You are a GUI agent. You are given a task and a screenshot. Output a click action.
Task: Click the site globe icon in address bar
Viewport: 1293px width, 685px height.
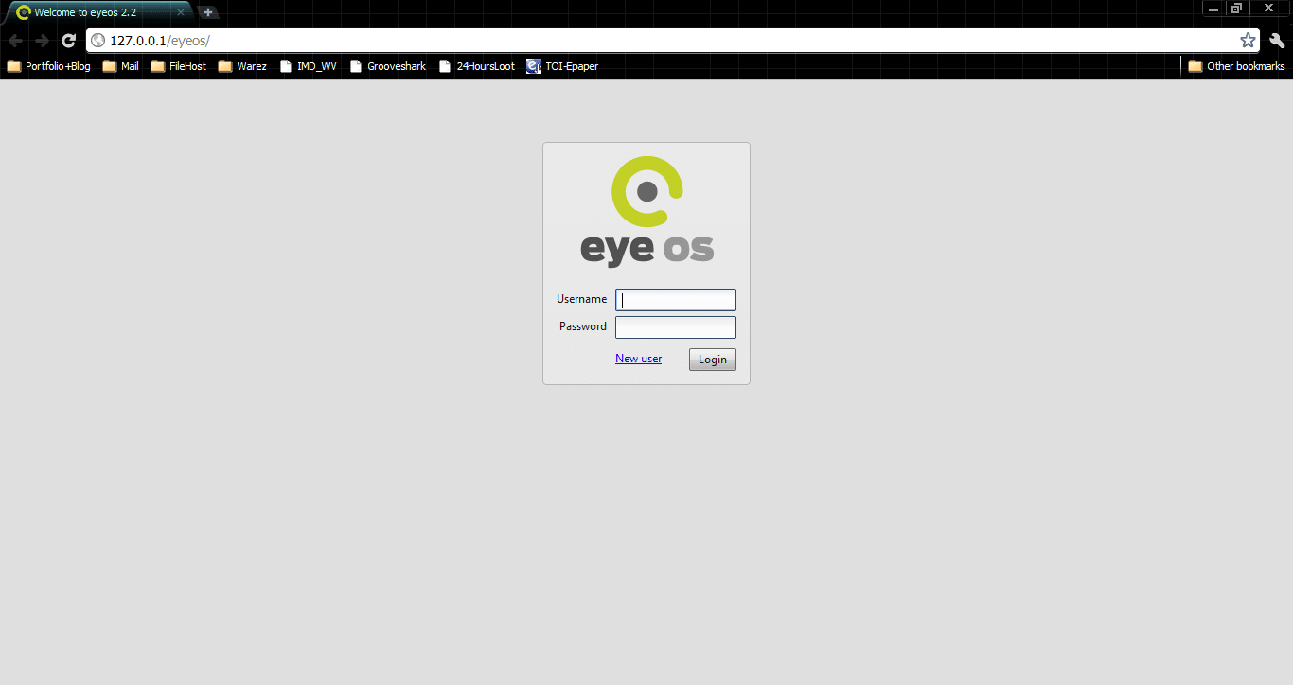tap(97, 41)
